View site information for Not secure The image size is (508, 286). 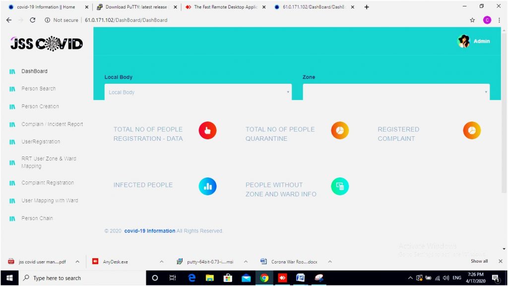pyautogui.click(x=61, y=20)
